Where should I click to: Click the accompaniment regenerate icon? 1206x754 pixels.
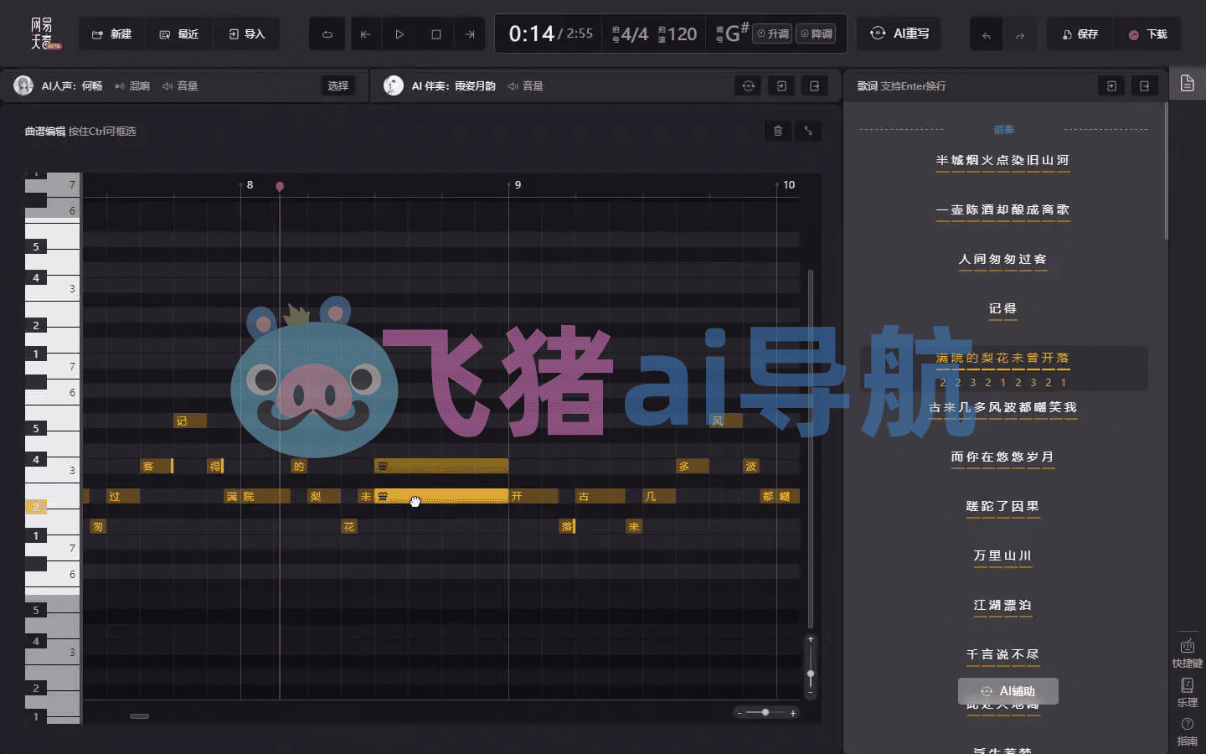[749, 85]
